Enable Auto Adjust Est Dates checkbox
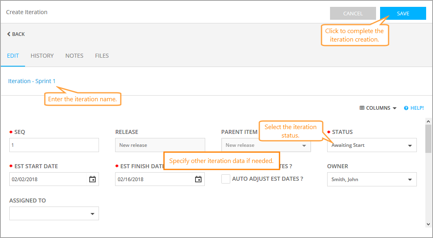The height and width of the screenshot is (238, 433). 226,179
